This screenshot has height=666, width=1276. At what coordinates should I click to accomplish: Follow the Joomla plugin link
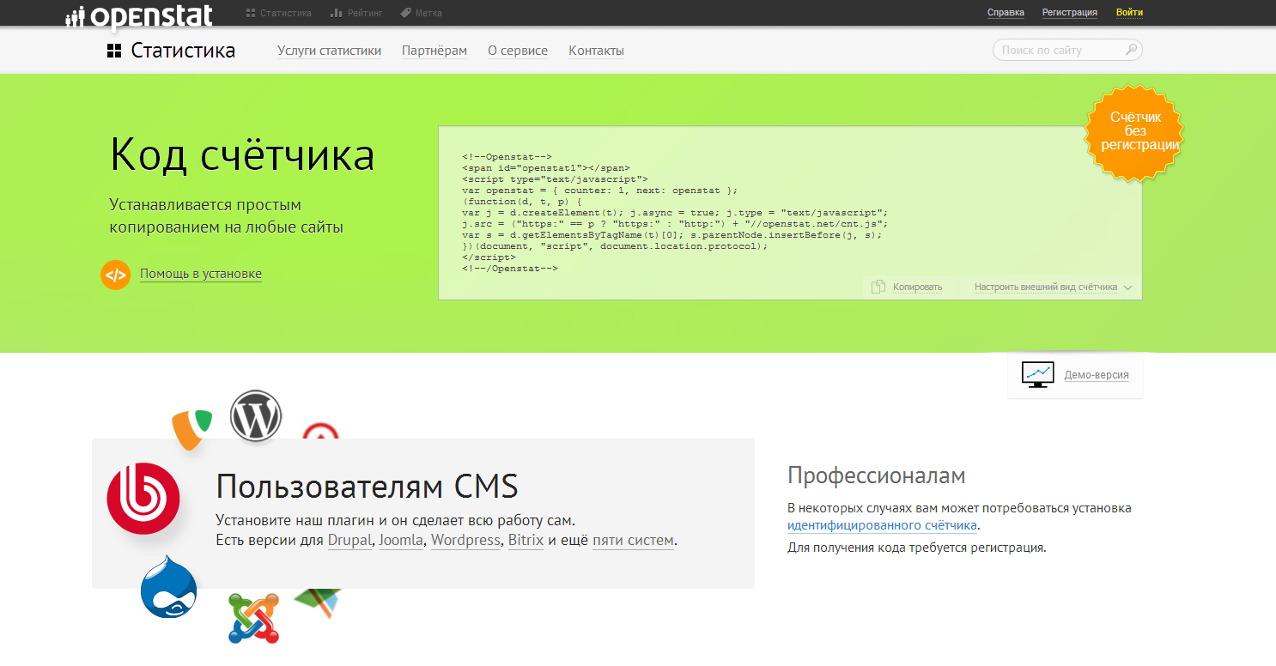point(400,541)
